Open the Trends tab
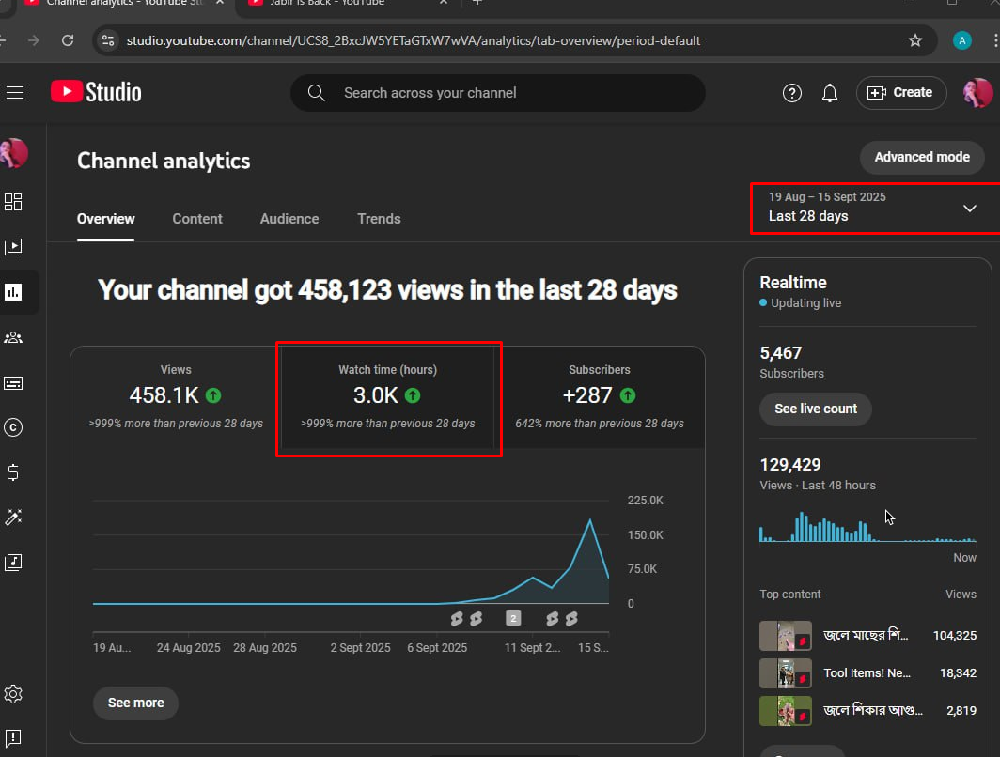 (x=379, y=219)
